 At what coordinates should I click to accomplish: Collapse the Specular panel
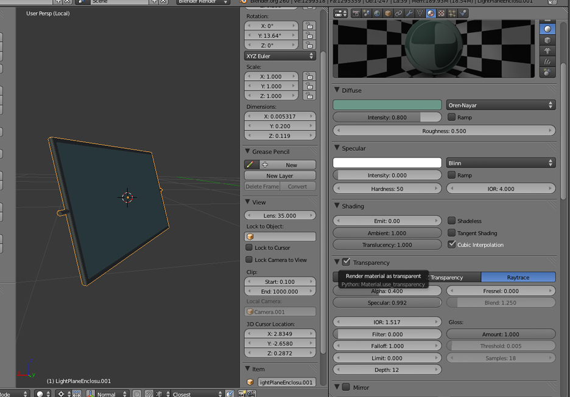pyautogui.click(x=337, y=148)
